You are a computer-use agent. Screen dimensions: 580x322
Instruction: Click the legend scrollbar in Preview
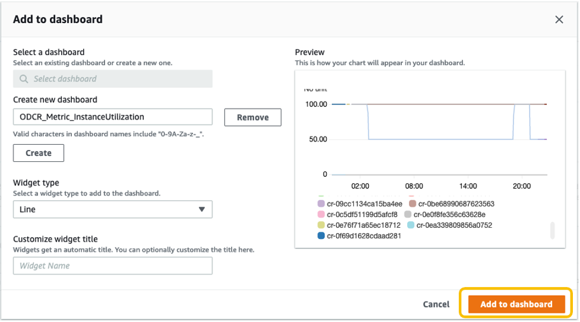coord(553,230)
